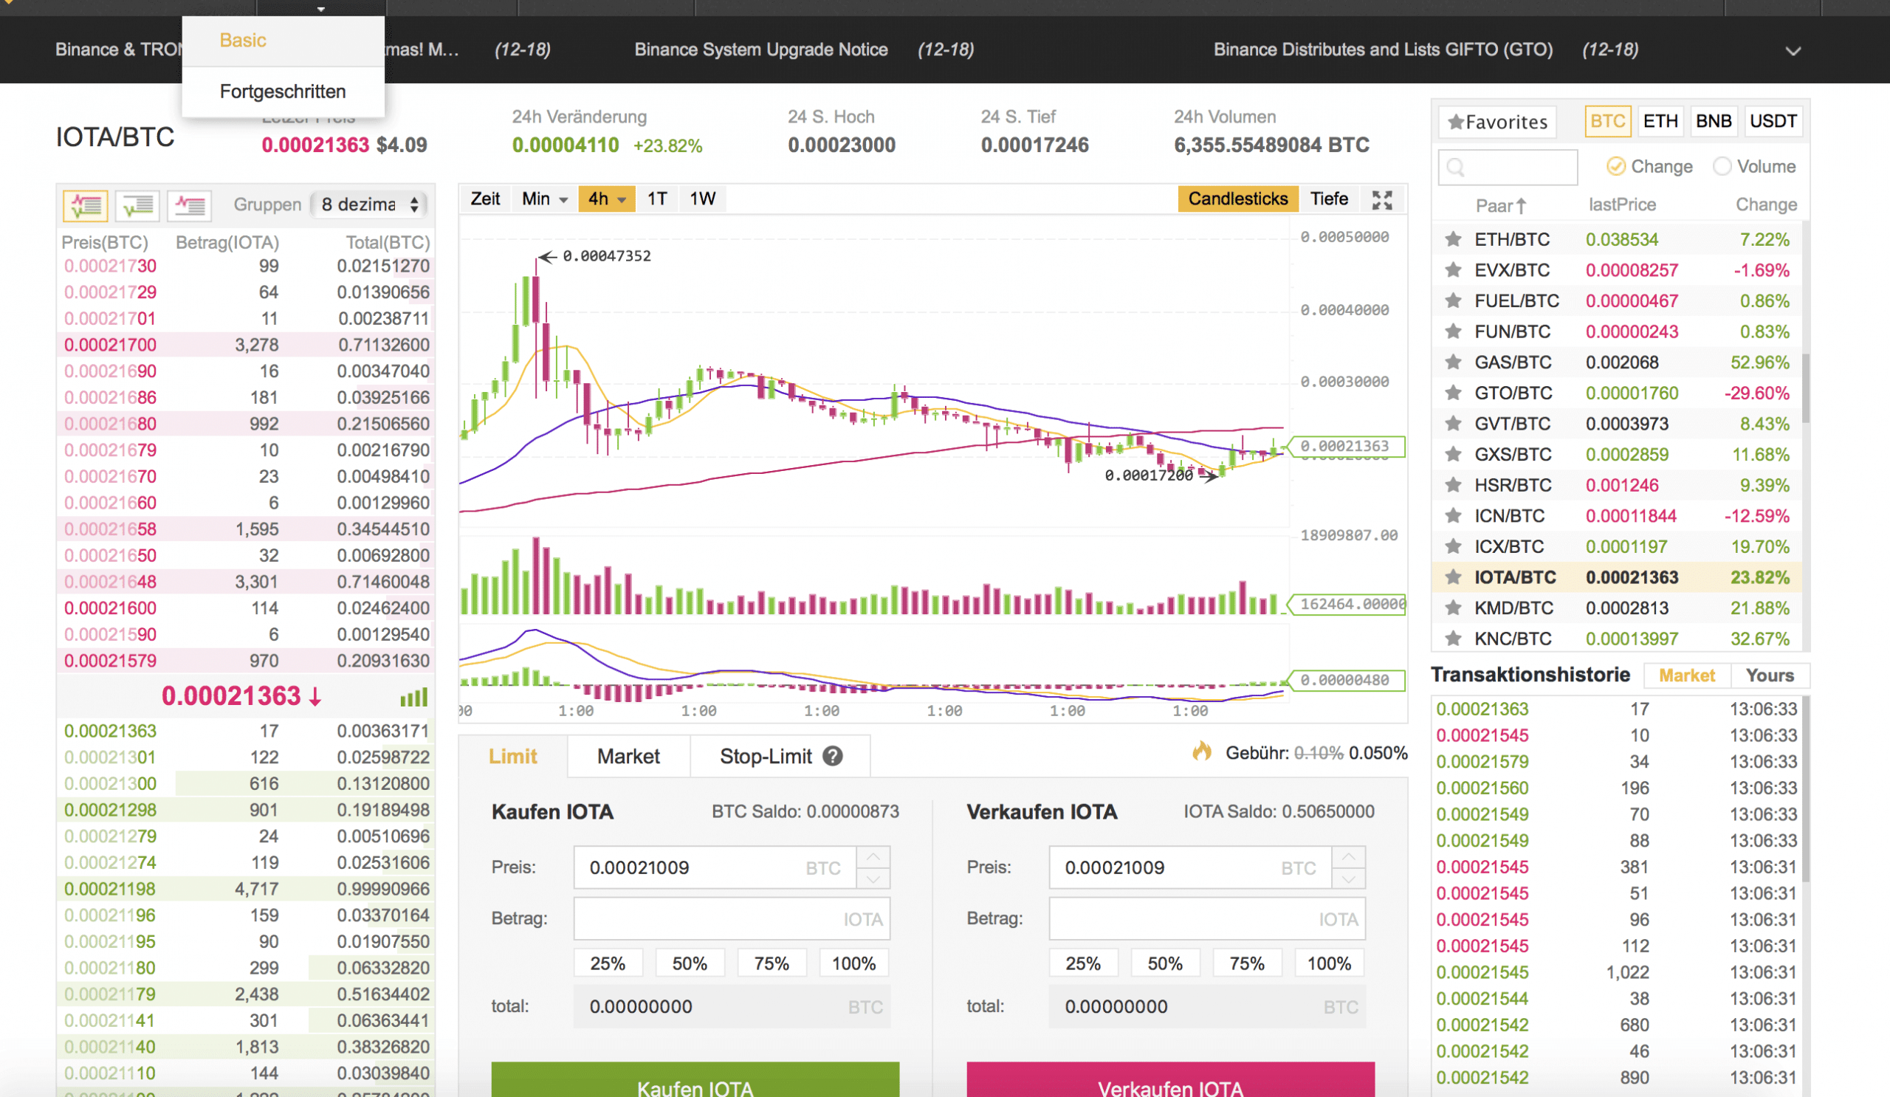Select the USDT market tab
This screenshot has height=1097, width=1890.
[1773, 122]
